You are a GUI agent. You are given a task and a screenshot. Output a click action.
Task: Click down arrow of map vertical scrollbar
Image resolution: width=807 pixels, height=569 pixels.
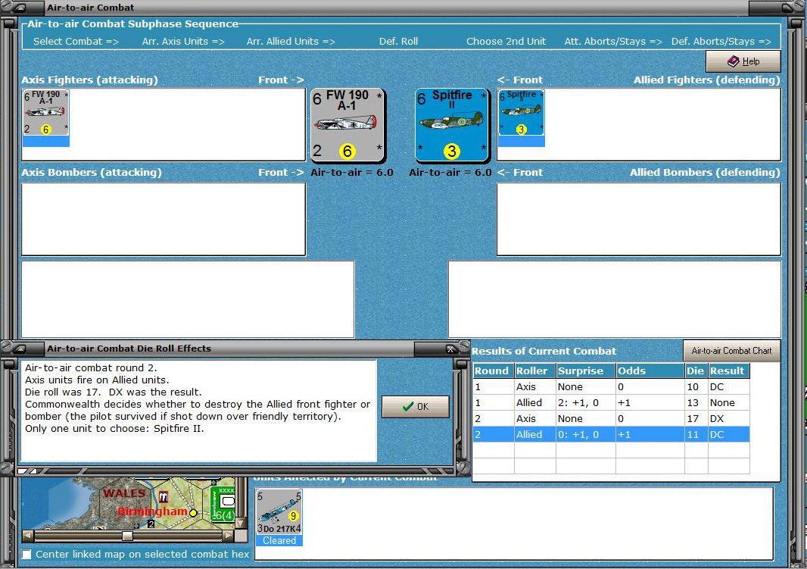240,524
